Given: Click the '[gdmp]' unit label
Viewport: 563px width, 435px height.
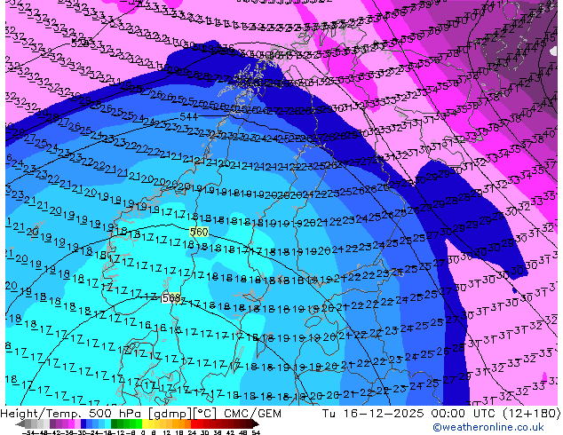Looking at the screenshot, I should (169, 414).
